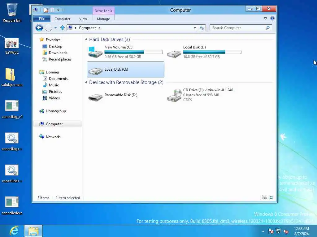Open the Pictures library
Image resolution: width=317 pixels, height=237 pixels.
click(55, 91)
